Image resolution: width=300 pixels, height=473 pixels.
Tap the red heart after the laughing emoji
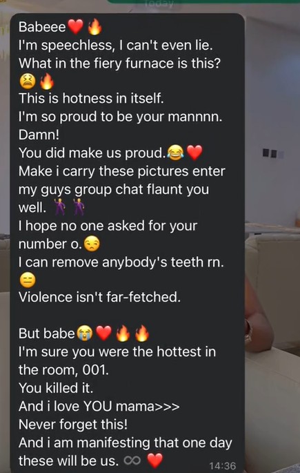coord(194,153)
